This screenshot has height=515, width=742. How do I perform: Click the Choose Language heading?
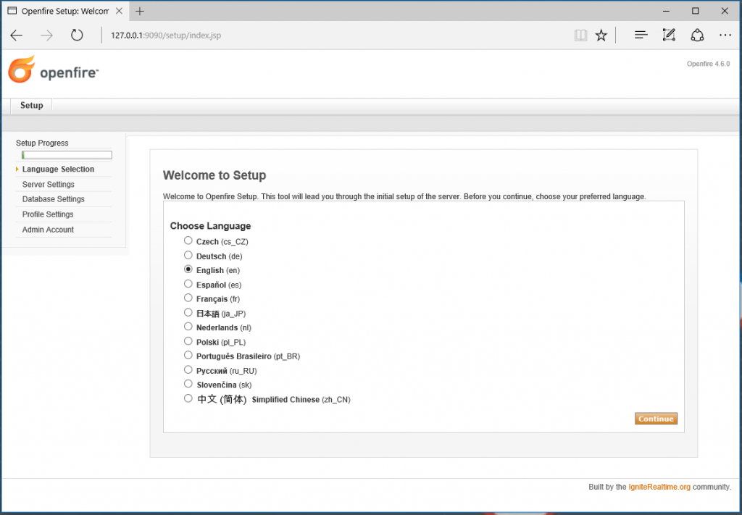click(211, 226)
